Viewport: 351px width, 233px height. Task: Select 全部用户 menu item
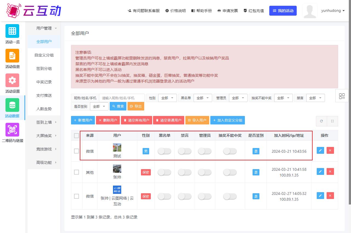click(44, 42)
